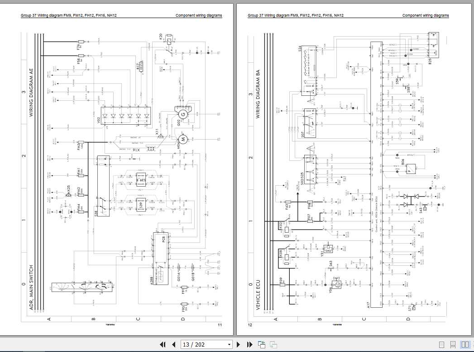The image size is (474, 352).
Task: Click the 'VEHICLE ECU' label
Action: 258,295
